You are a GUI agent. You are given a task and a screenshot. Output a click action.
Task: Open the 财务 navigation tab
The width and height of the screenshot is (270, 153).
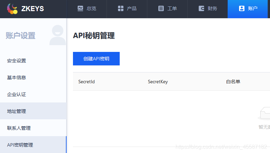pyautogui.click(x=207, y=9)
